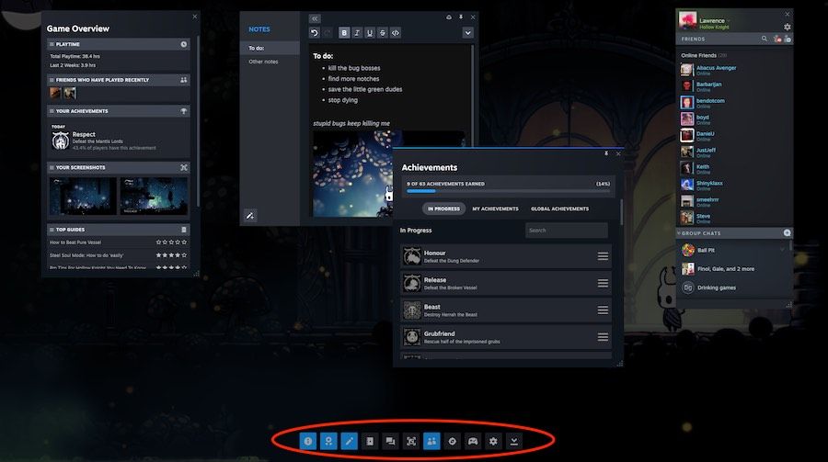Collapse the Notes sidebar with double chevron
828x462 pixels.
click(315, 18)
